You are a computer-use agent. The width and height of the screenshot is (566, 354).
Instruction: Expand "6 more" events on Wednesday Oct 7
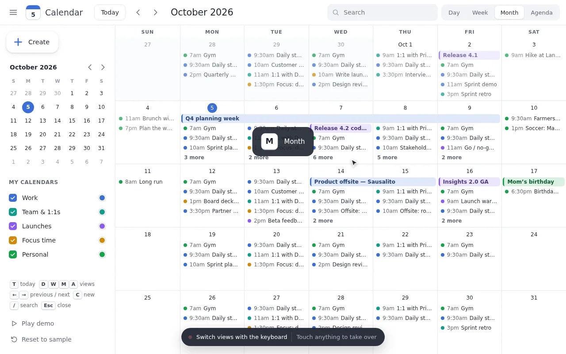pos(323,158)
